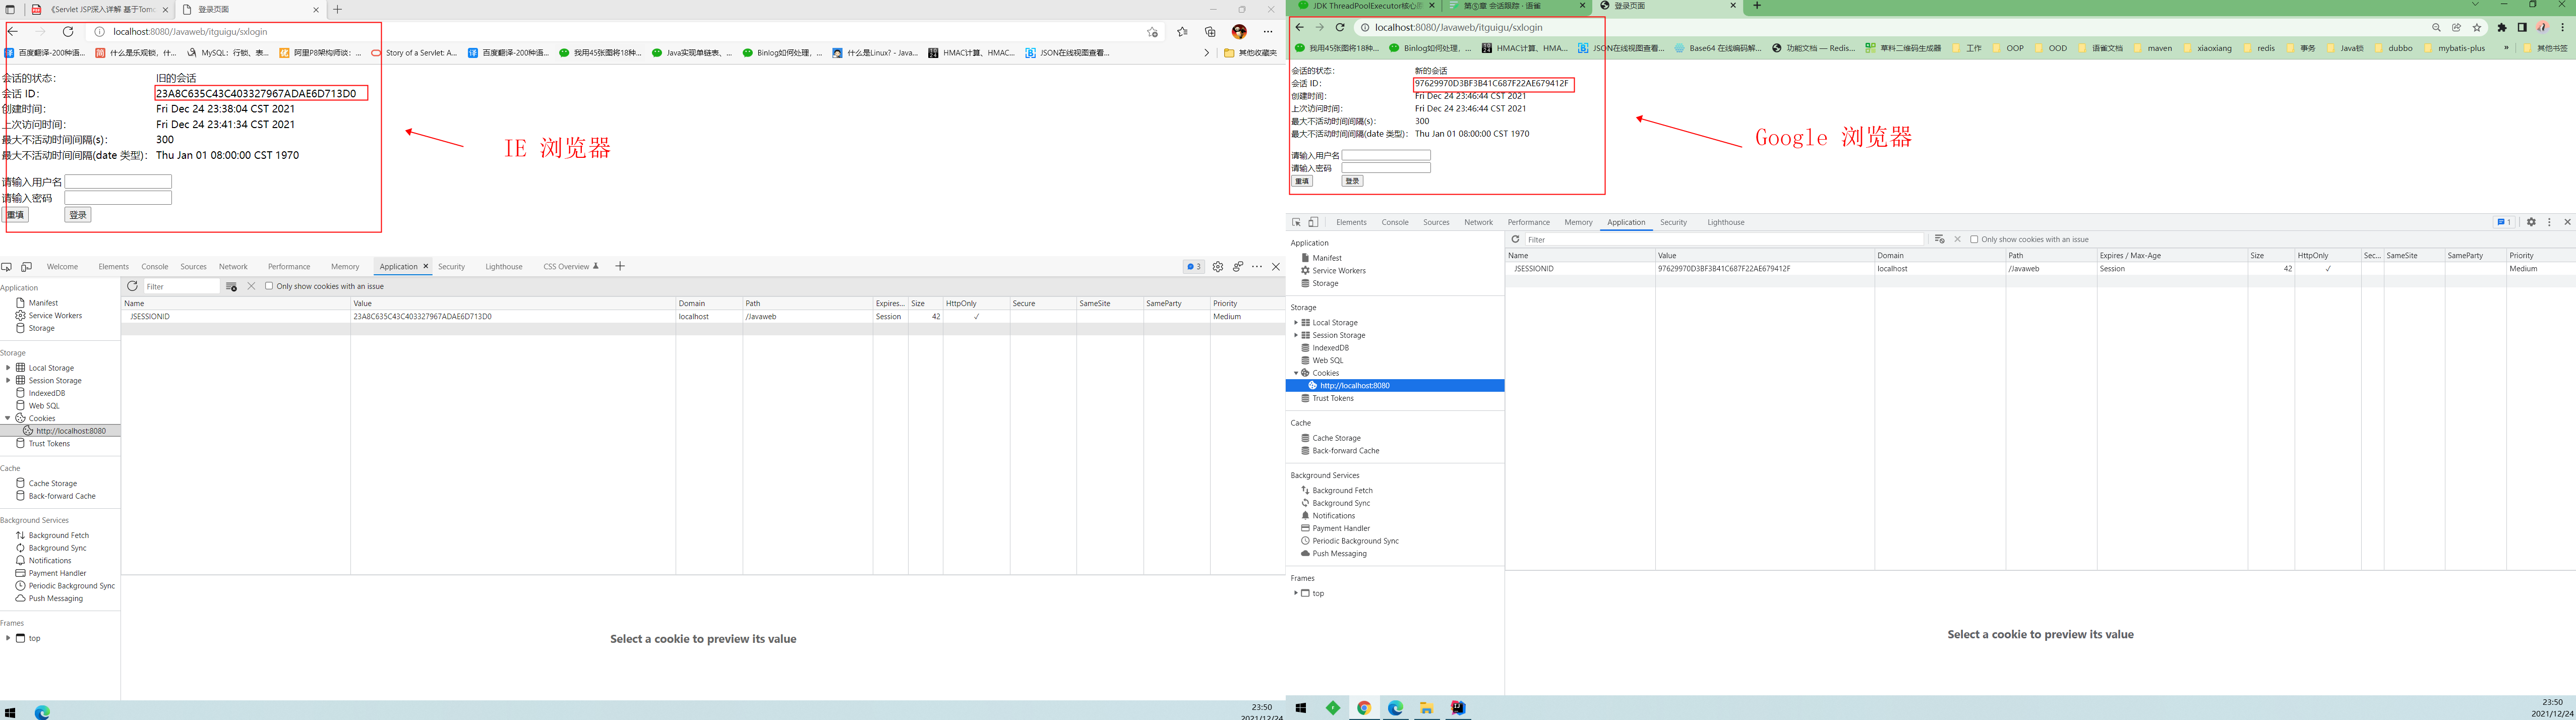Click the Chrome bookmark star icon
2576x720 pixels.
point(2477,28)
